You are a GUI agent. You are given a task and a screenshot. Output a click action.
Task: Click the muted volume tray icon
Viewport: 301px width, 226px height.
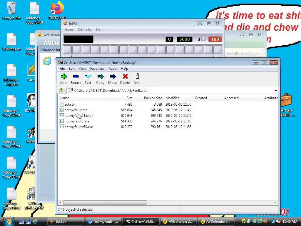tap(278, 222)
